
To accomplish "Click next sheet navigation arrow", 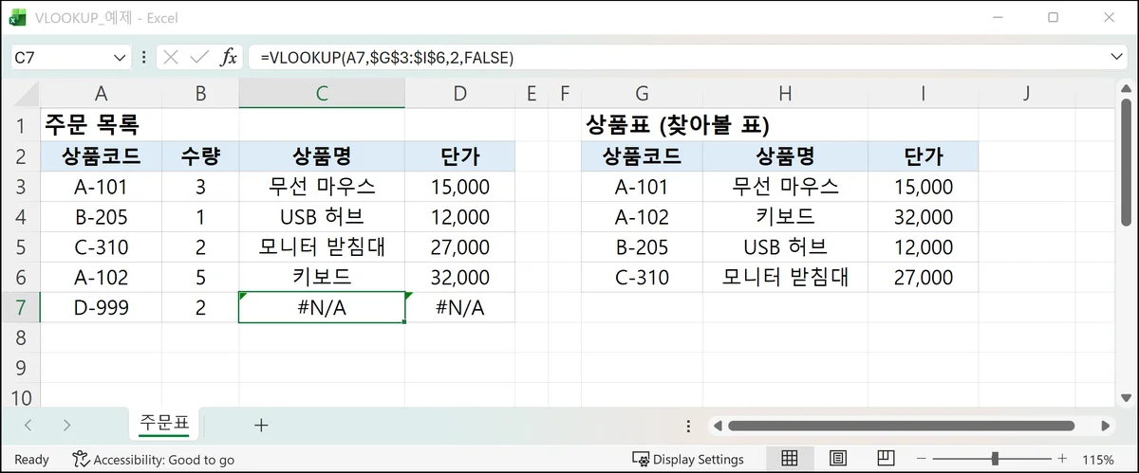I will (66, 426).
